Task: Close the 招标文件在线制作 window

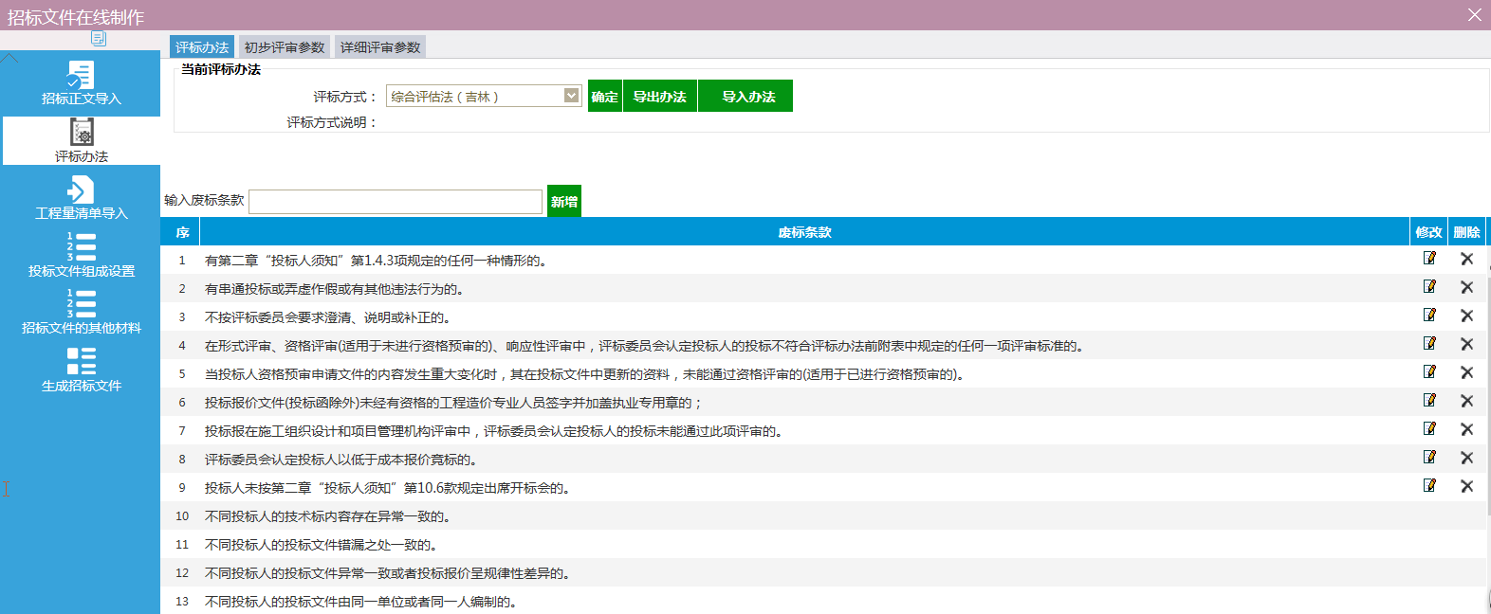Action: [x=1474, y=14]
